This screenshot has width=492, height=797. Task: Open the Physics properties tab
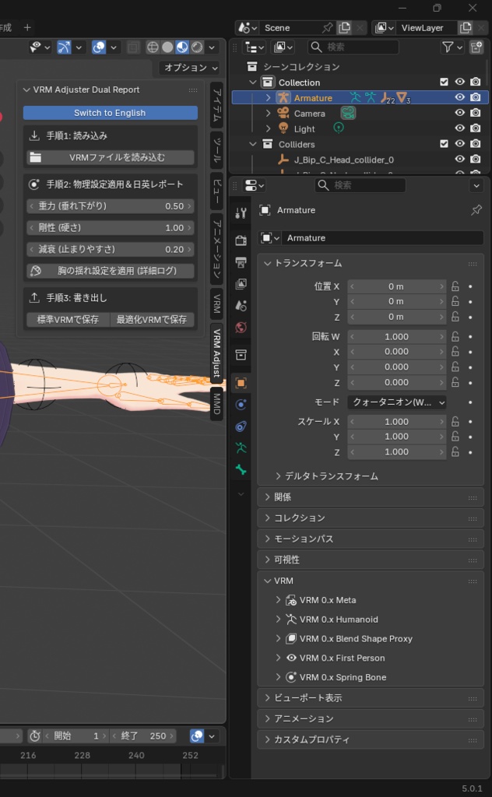point(241,405)
